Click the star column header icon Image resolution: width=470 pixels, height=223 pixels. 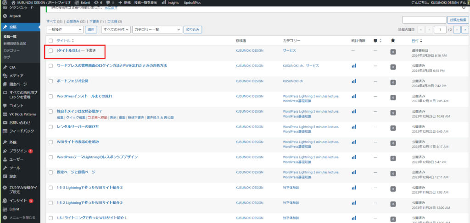pos(392,41)
